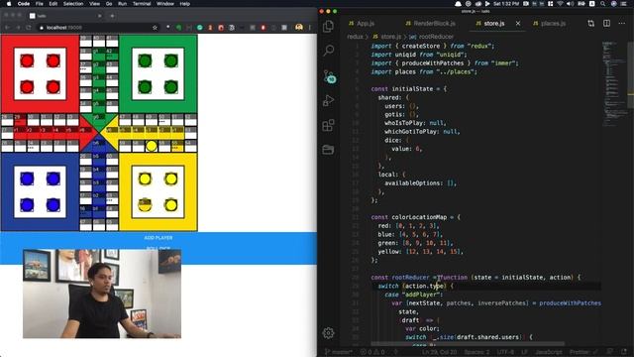This screenshot has height=357, width=634.
Task: Change language mode from JavaScript
Action: tap(549, 352)
